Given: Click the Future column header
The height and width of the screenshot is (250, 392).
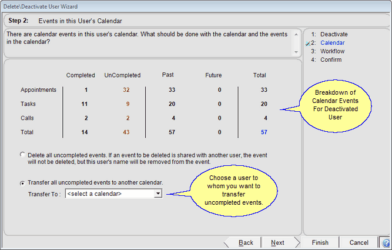Looking at the screenshot, I should click(213, 75).
